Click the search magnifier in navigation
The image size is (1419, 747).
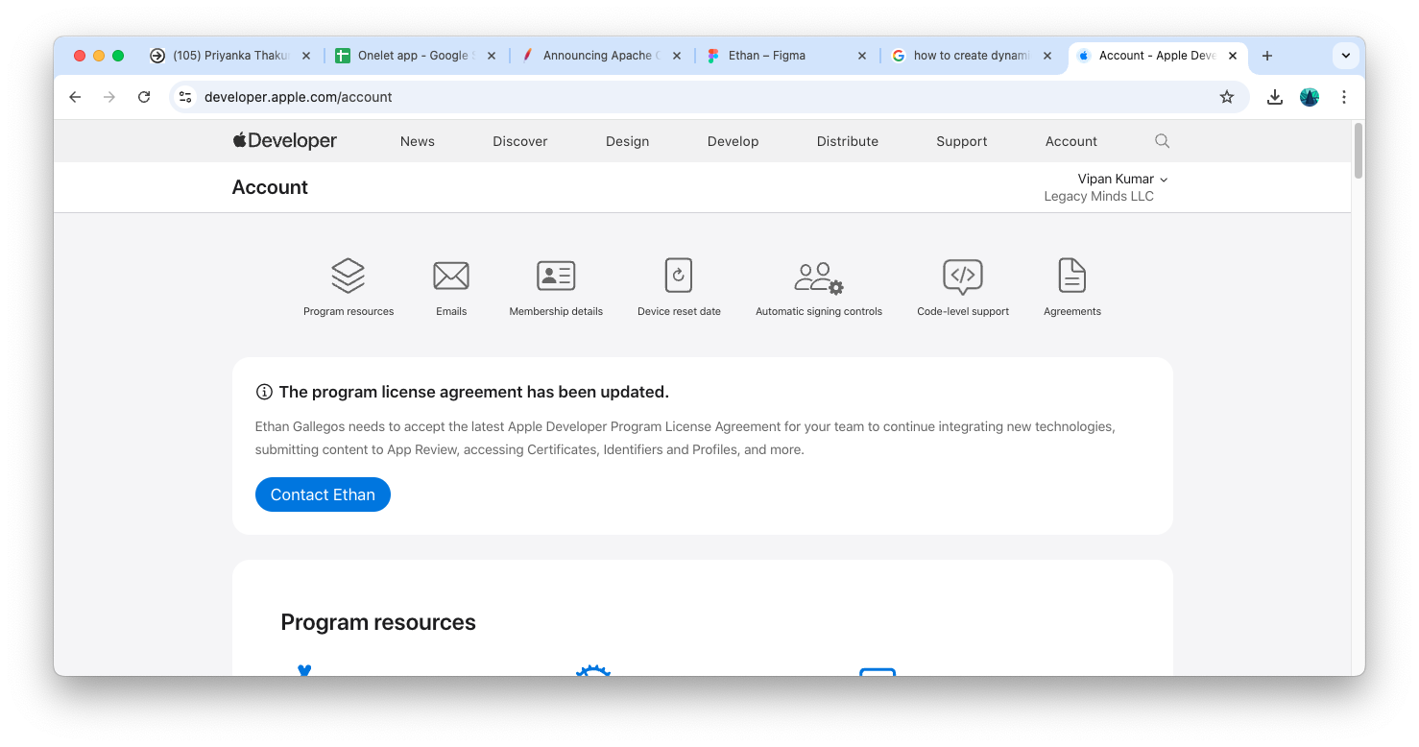pos(1162,141)
